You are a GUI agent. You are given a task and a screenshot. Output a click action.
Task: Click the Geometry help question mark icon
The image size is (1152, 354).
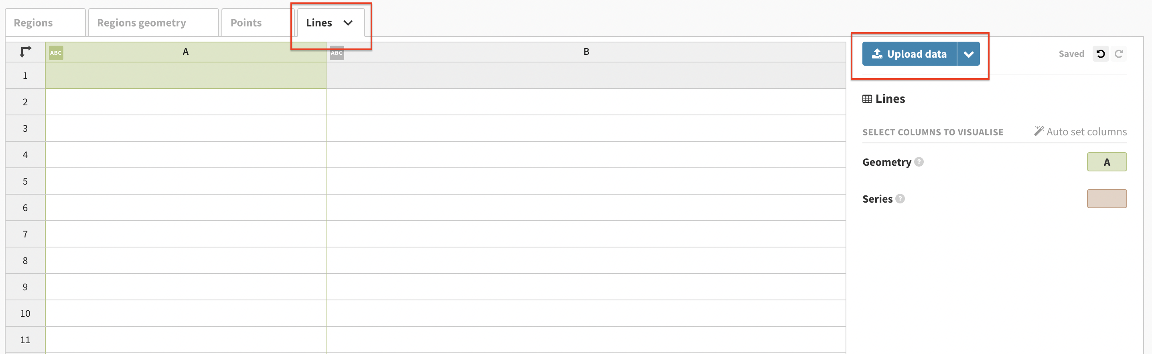pos(919,162)
